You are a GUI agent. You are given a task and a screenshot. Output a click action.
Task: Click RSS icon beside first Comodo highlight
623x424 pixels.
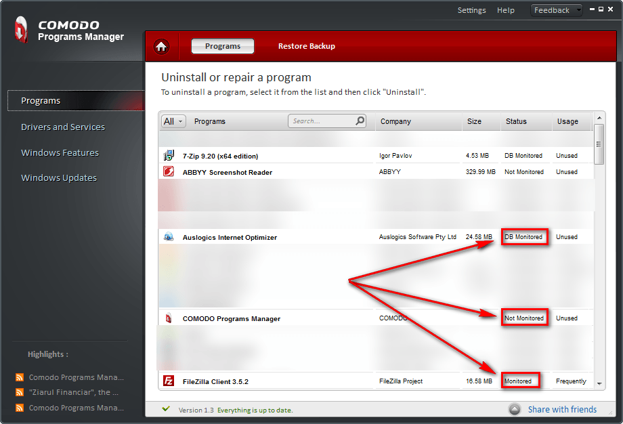(20, 377)
